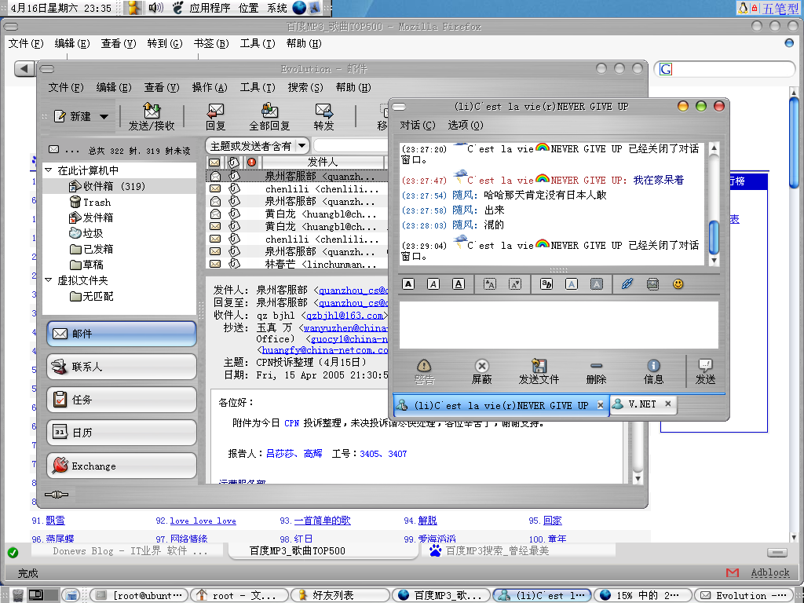Viewport: 804px width, 603px height.
Task: Click the 发件人 column header
Action: coord(323,162)
